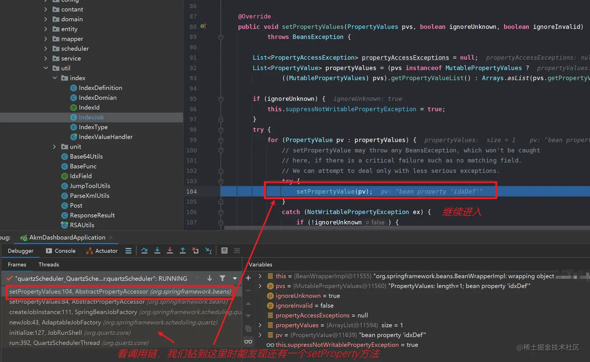Click the Evaluate Expression calculator icon
The image size is (590, 362).
coord(224,251)
